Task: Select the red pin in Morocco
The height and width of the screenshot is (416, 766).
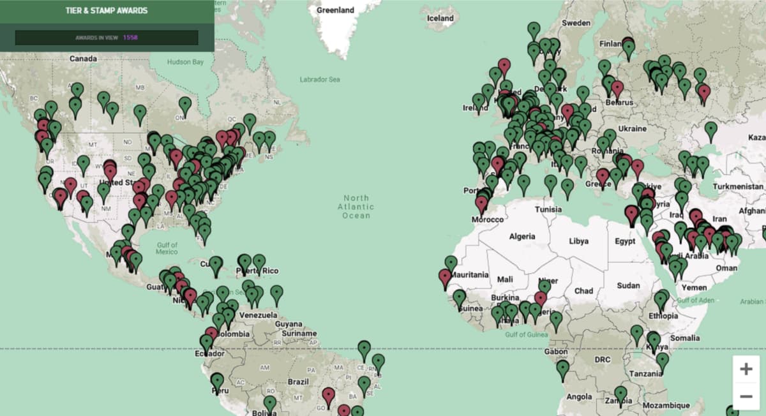Action: (481, 204)
